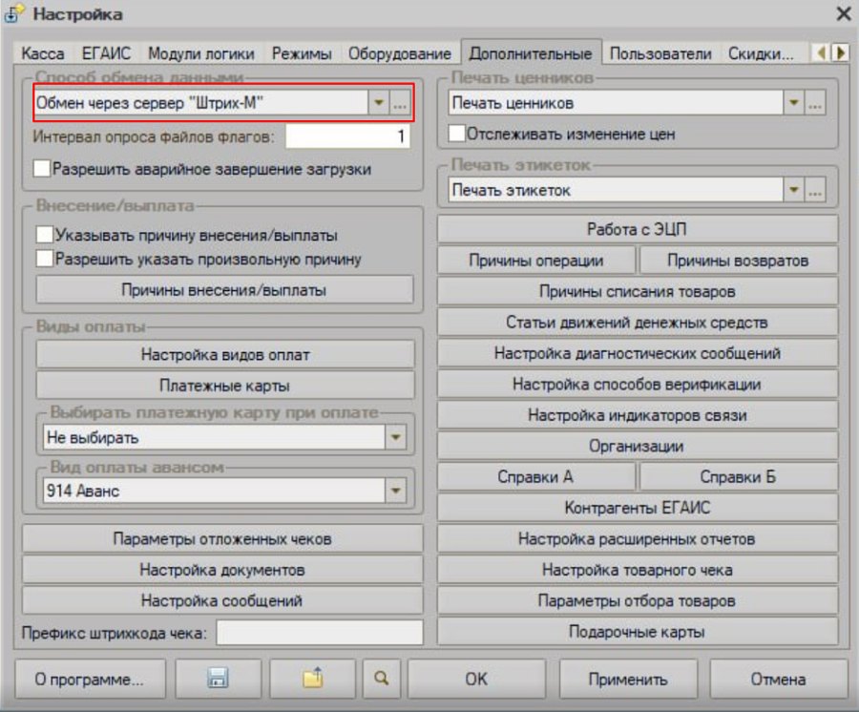The width and height of the screenshot is (859, 712).
Task: Click the Применить button
Action: 628,679
